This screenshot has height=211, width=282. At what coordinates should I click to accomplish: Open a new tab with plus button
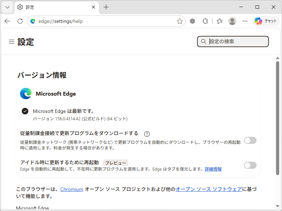pyautogui.click(x=106, y=7)
